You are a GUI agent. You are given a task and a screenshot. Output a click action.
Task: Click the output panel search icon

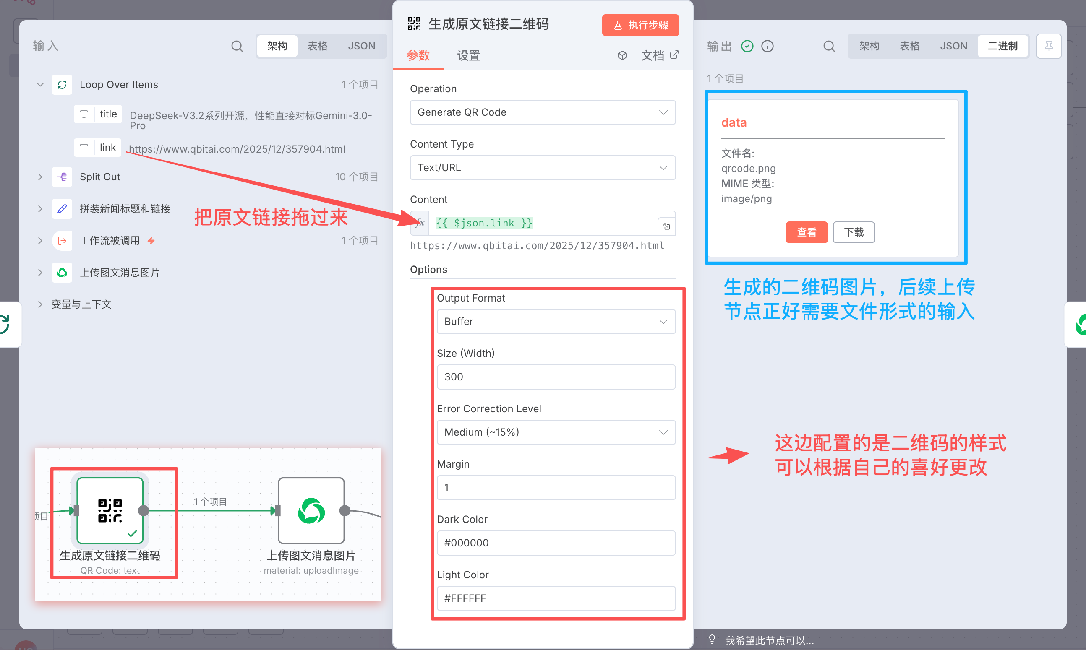(x=828, y=46)
